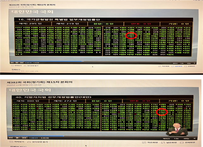Enable 자막보기 under the 제392회 video

click(x=17, y=66)
